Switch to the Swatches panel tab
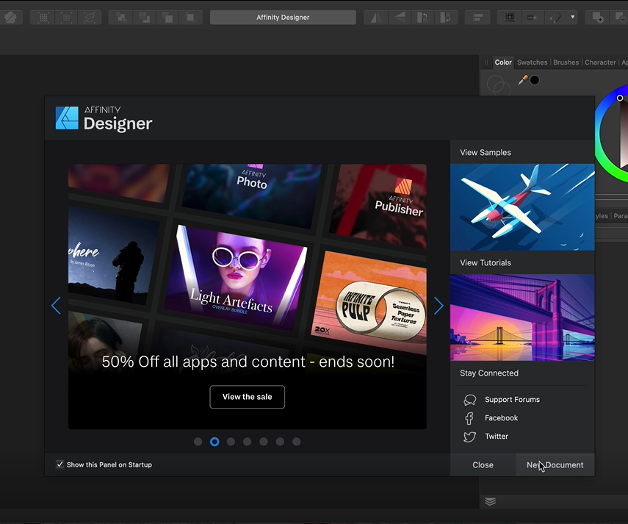Viewport: 628px width, 524px height. [x=533, y=62]
